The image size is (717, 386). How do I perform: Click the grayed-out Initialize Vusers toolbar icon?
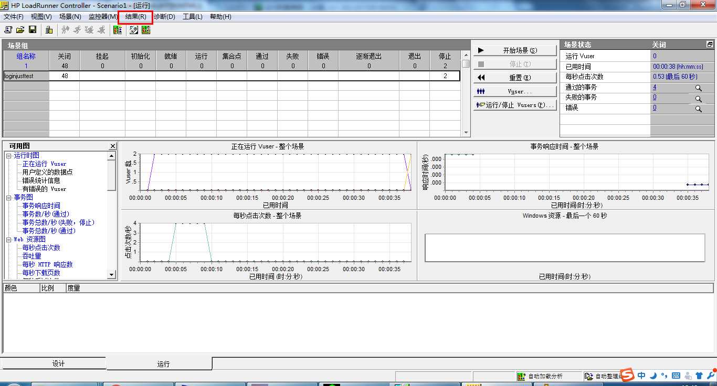65,30
